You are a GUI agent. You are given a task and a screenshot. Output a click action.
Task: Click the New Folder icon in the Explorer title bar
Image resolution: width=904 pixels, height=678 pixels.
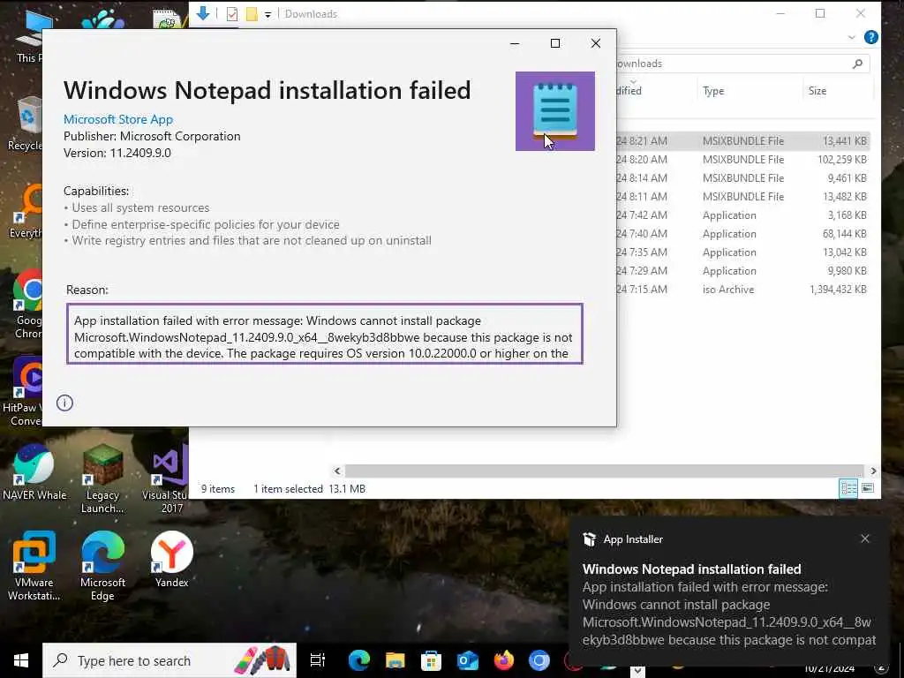point(252,14)
